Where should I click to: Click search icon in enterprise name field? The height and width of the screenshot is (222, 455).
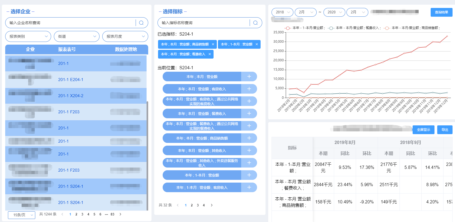141,23
